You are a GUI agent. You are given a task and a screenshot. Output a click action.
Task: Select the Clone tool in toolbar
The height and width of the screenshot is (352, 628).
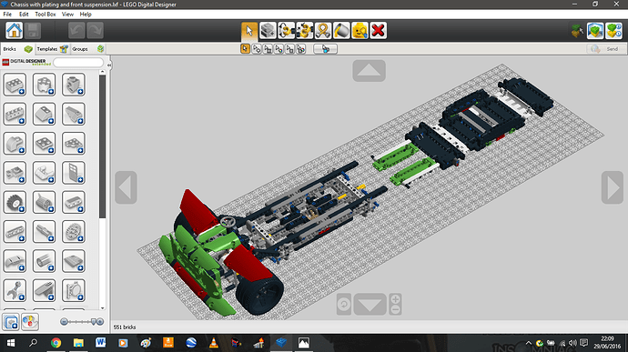[x=268, y=30]
